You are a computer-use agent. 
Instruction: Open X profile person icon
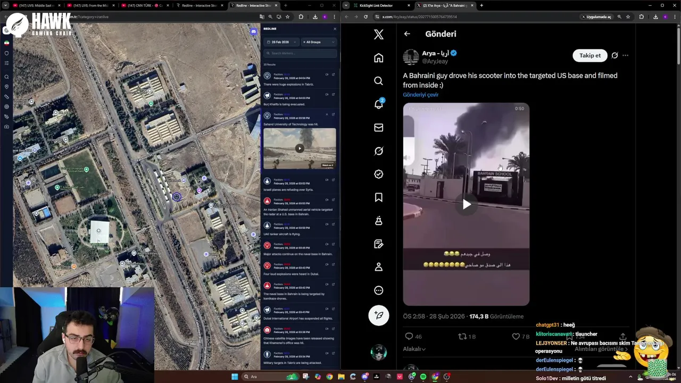[378, 267]
